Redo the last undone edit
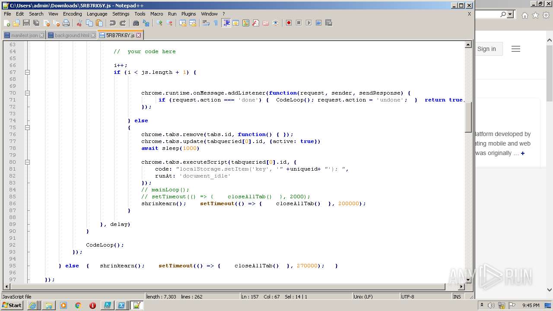553x311 pixels. (123, 23)
